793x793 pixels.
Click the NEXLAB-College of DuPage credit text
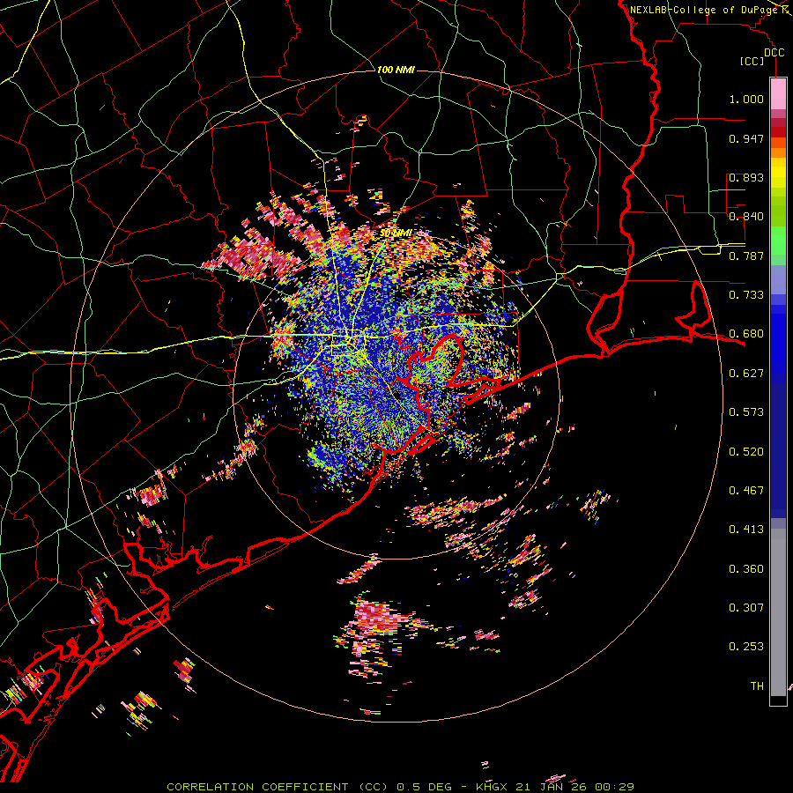[x=705, y=10]
